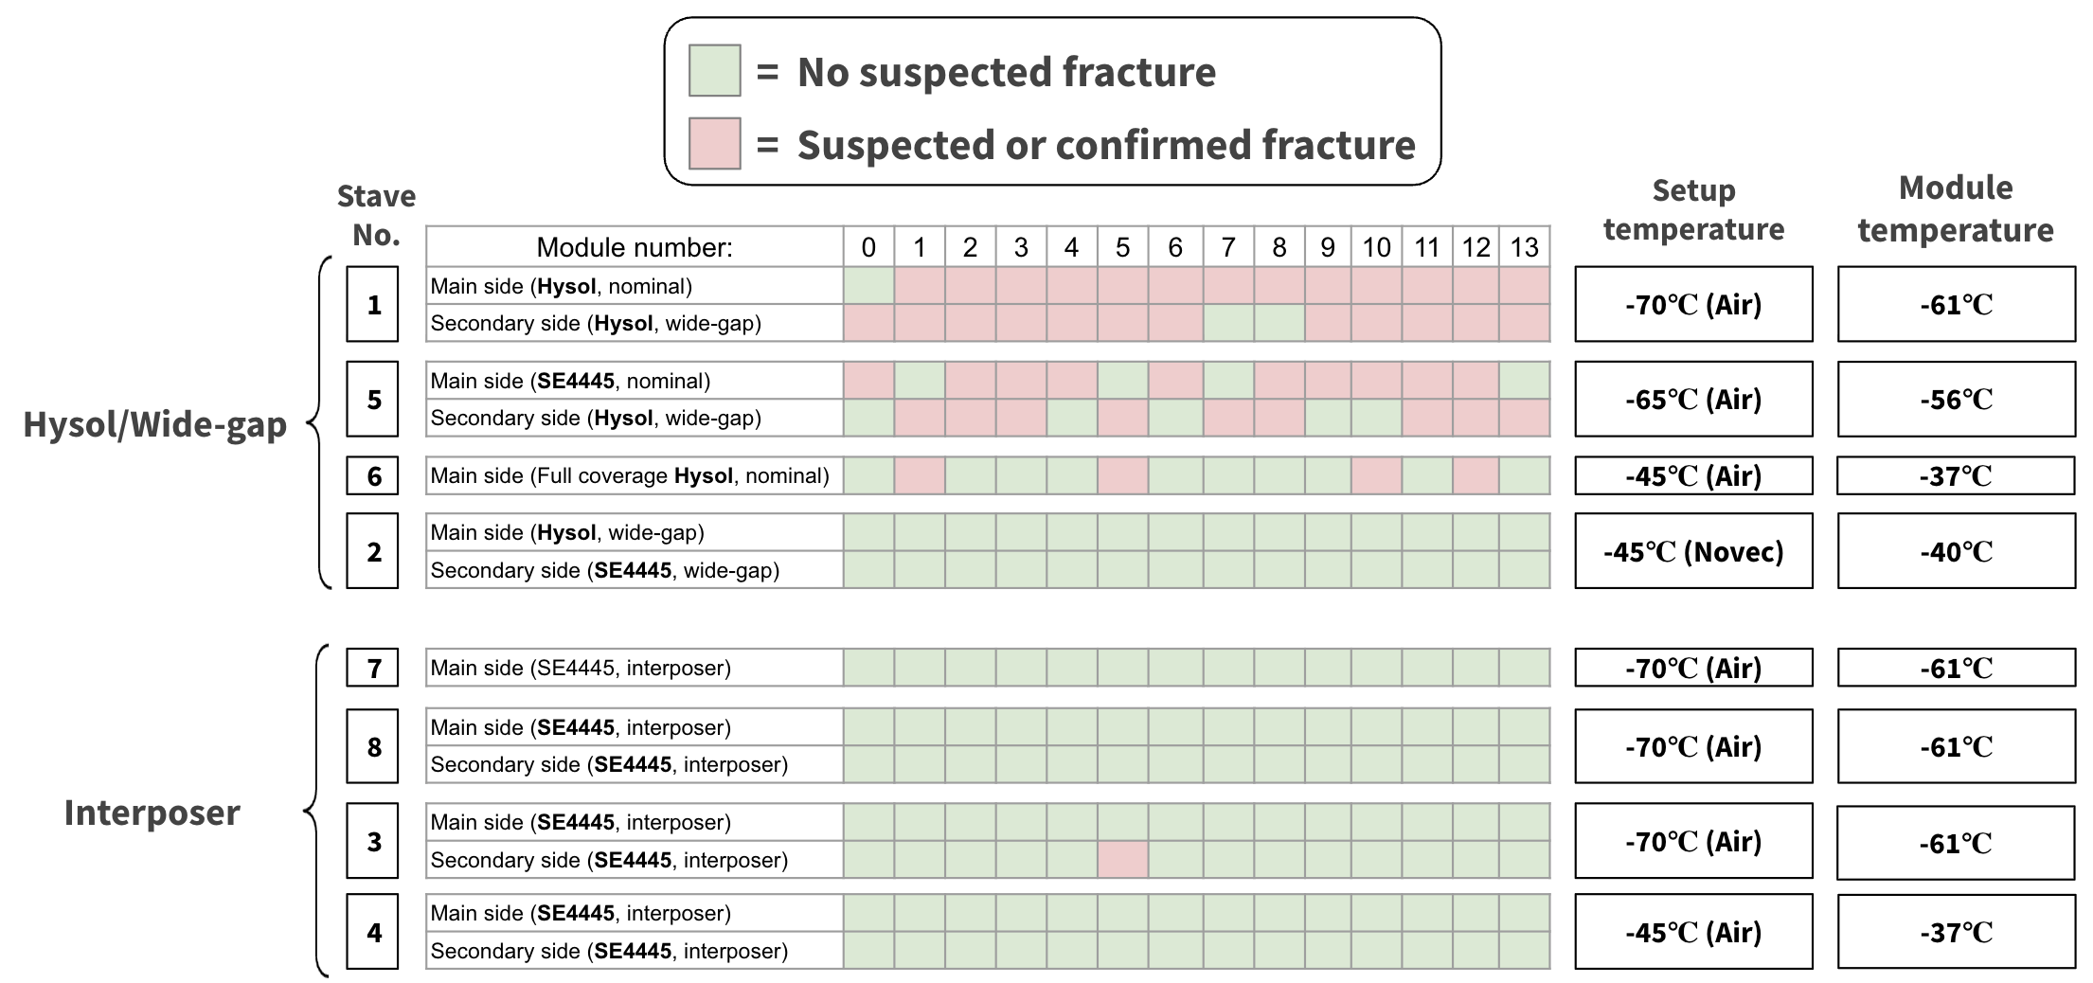Select the -40°C module temperature box
Viewport: 2093px width, 983px height.
tap(1956, 551)
